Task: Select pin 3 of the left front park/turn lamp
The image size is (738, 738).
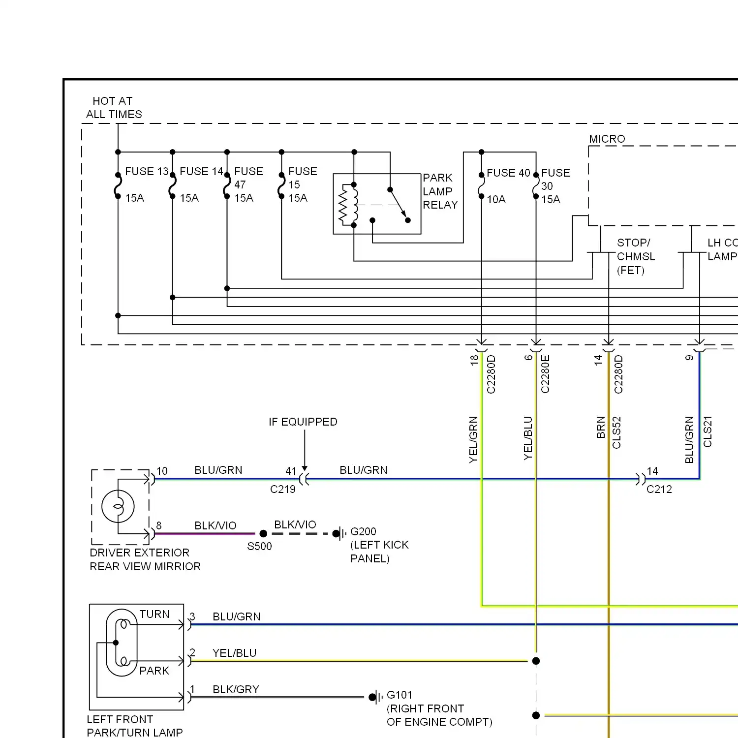Action: [x=192, y=616]
